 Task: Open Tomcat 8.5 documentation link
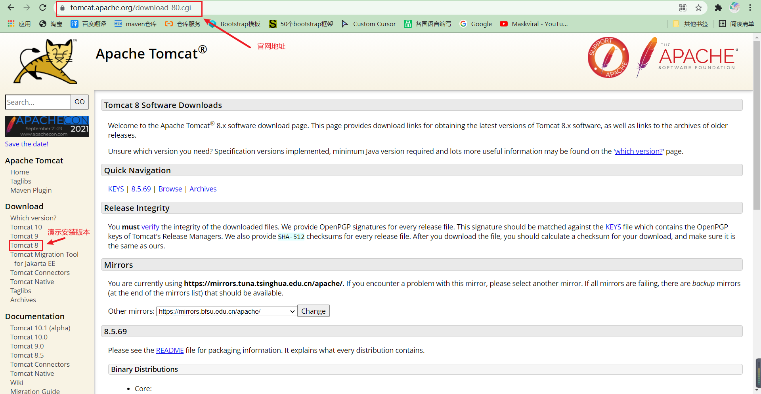point(27,355)
